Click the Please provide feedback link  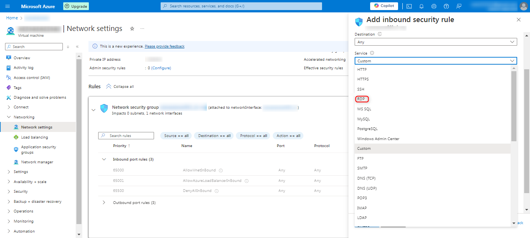[x=165, y=46]
